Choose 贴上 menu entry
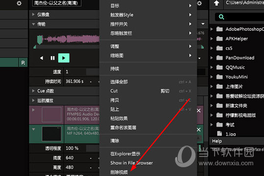 tap(148, 110)
